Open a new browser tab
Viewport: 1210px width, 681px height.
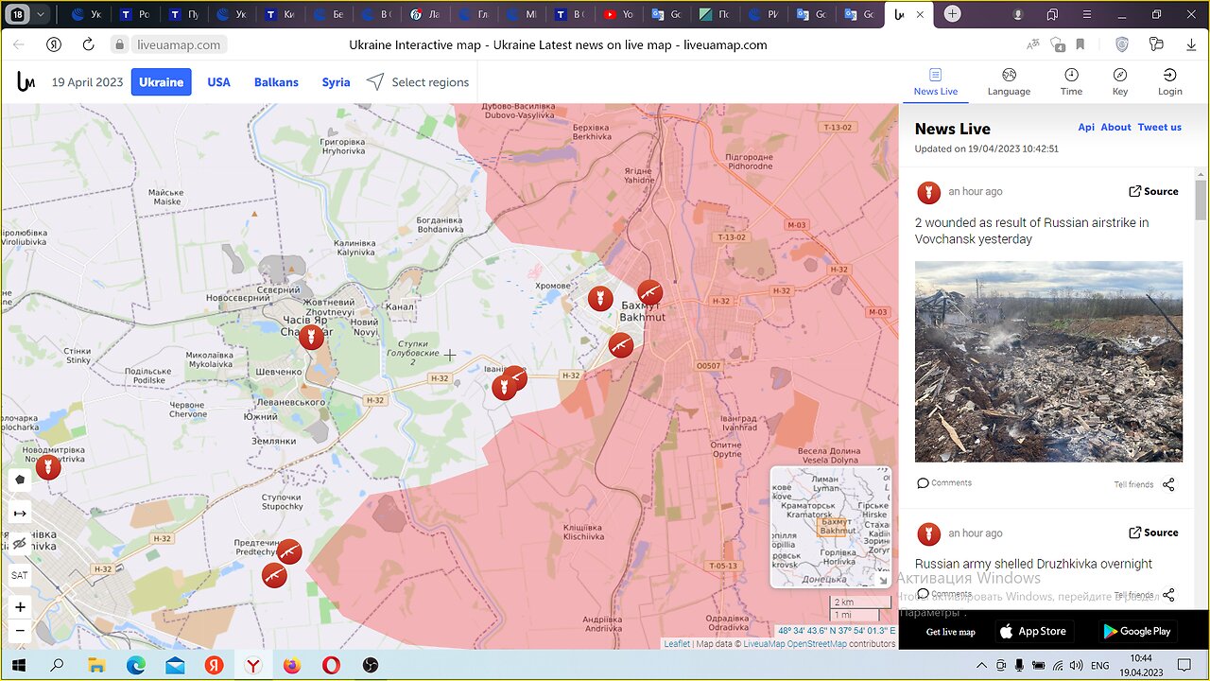pos(953,14)
